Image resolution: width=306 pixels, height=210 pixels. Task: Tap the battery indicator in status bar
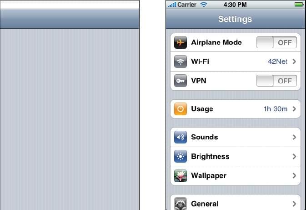point(299,4)
